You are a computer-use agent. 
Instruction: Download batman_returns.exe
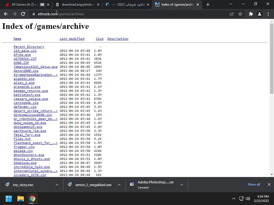point(31,91)
